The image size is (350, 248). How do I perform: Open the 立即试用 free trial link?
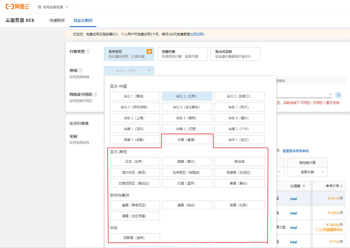point(197,34)
